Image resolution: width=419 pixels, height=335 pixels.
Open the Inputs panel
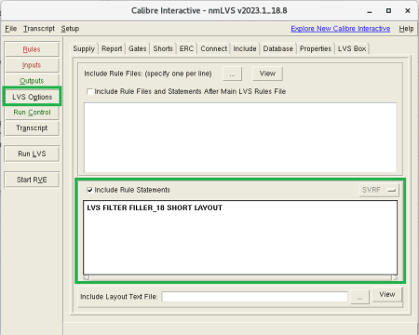(32, 65)
